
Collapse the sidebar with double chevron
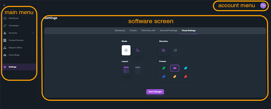tap(4, 5)
